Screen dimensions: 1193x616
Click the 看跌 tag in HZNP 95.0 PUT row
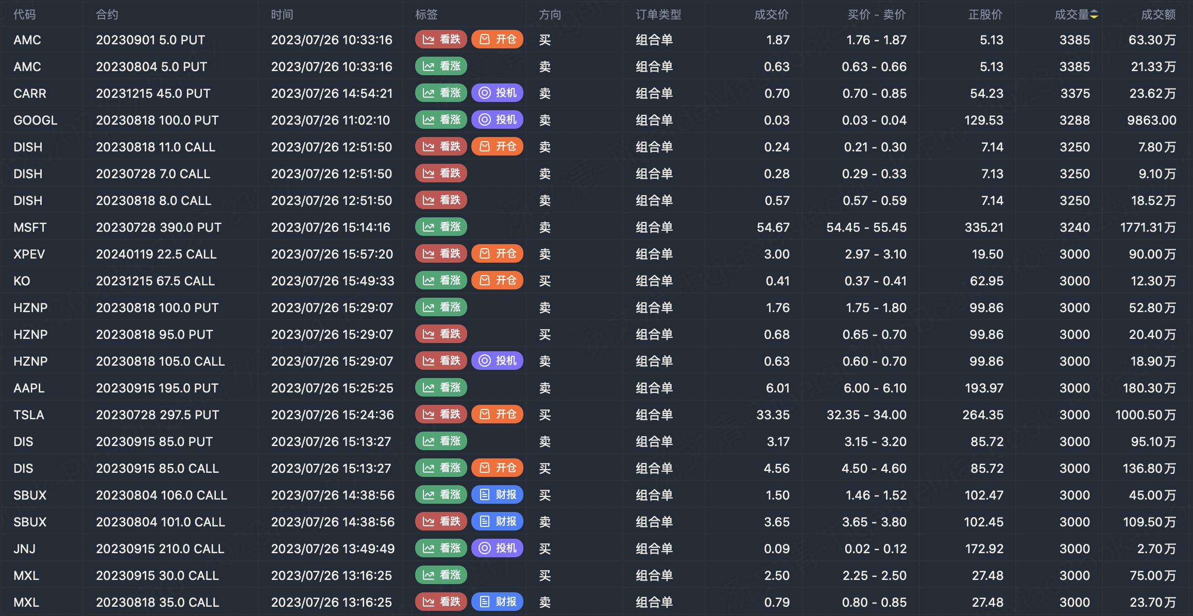(x=441, y=334)
